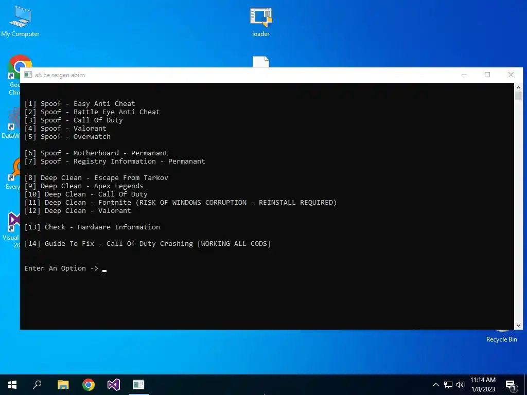Click the 'Spoof - Motherboard - Permanant' line
The width and height of the screenshot is (527, 395).
tap(96, 153)
